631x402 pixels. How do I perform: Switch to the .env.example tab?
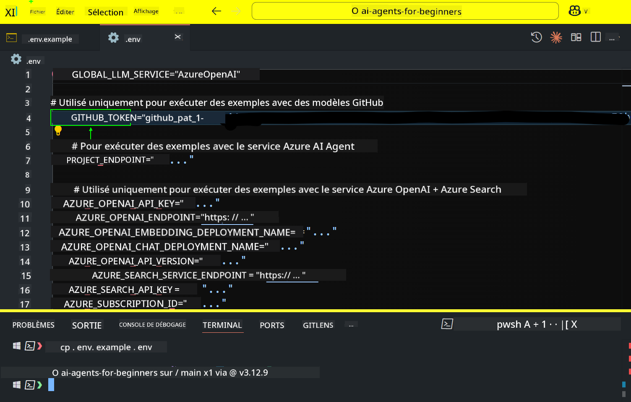(50, 39)
